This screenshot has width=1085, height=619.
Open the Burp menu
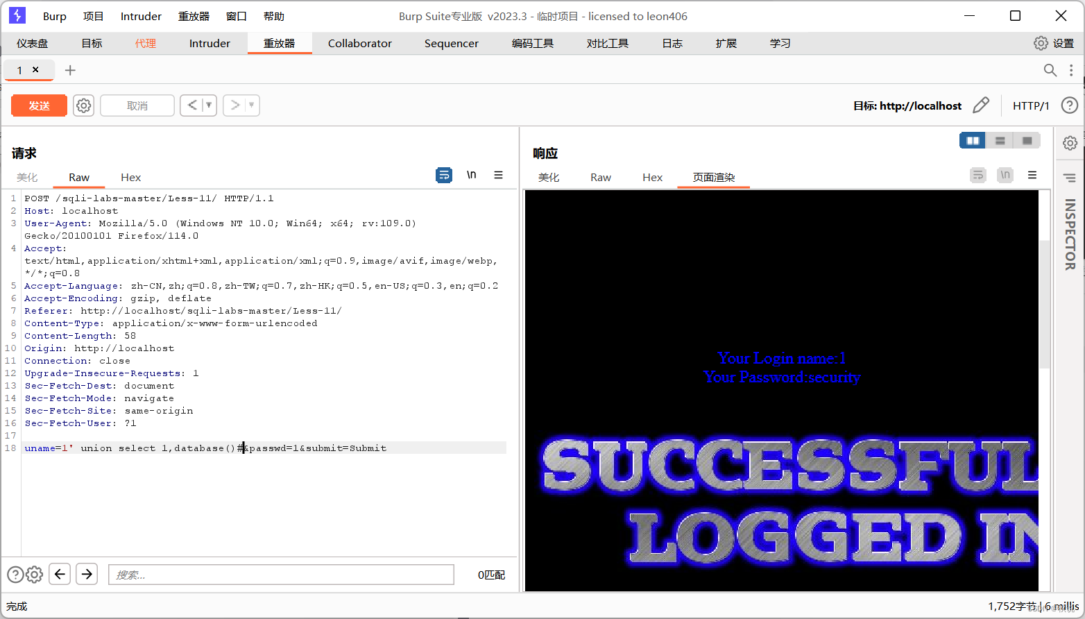point(55,16)
